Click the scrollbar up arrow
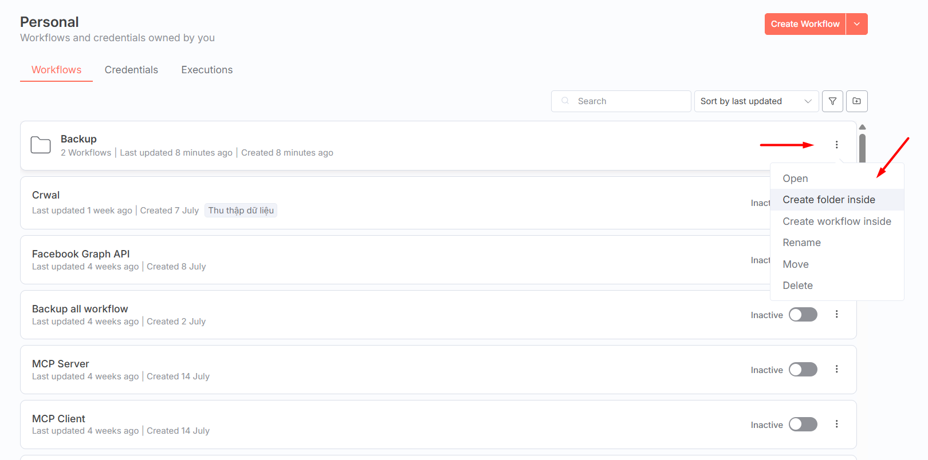Viewport: 928px width, 460px height. (862, 127)
